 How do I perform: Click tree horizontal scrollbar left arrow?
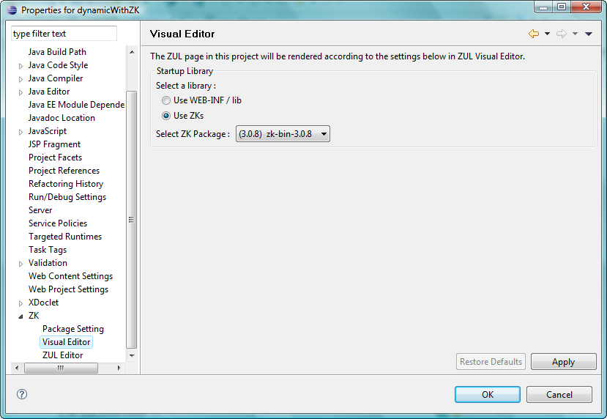[x=17, y=368]
